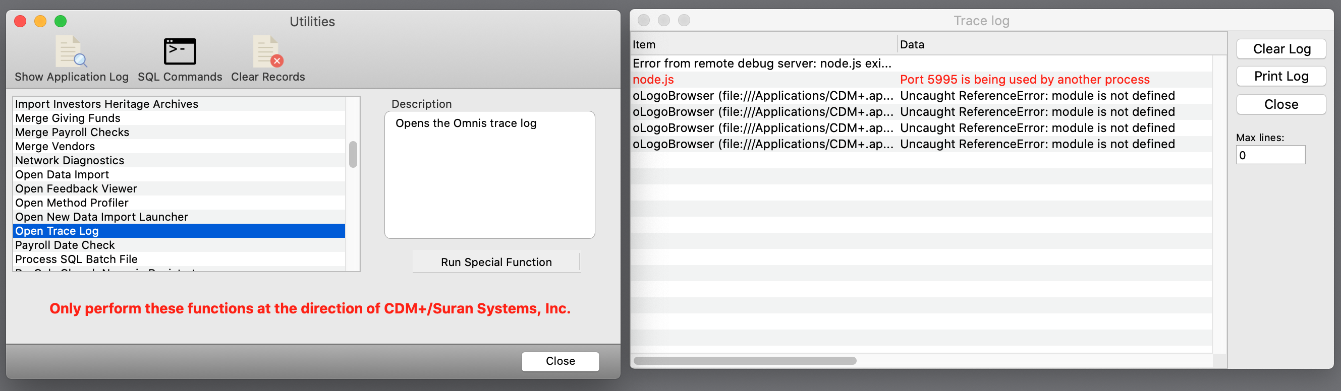
Task: Open the Show Application Log icon
Action: tap(71, 52)
